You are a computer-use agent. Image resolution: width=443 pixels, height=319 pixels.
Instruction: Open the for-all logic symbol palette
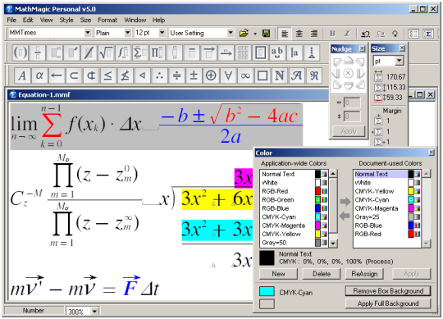point(228,75)
